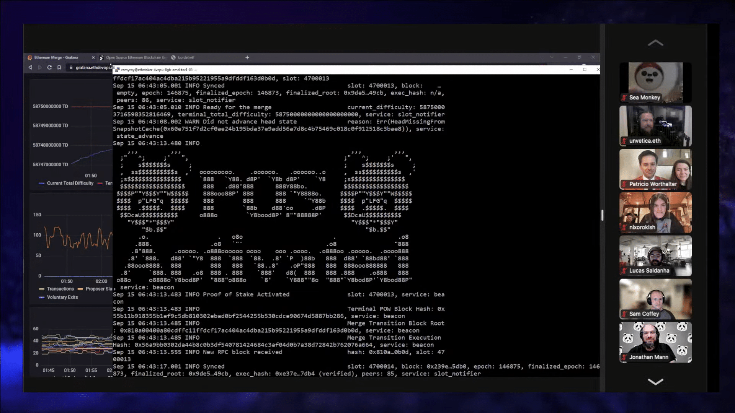Click the browser back arrow icon
Viewport: 735px width, 413px height.
coord(30,67)
